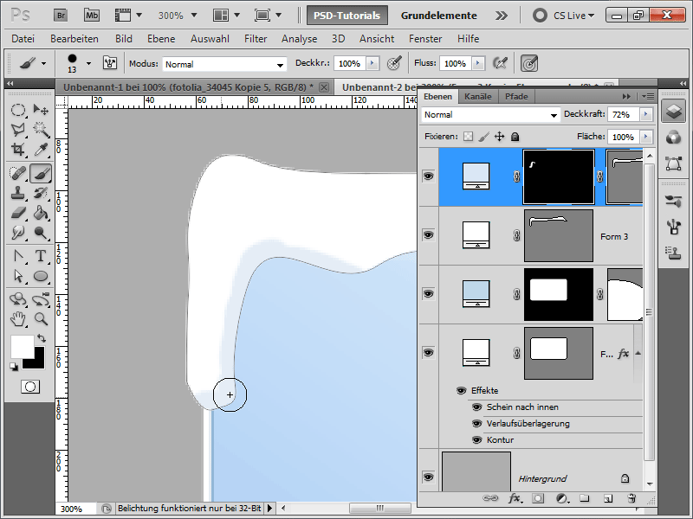Select the Elliptical Marquee tool
This screenshot has height=519, width=693.
click(x=18, y=110)
